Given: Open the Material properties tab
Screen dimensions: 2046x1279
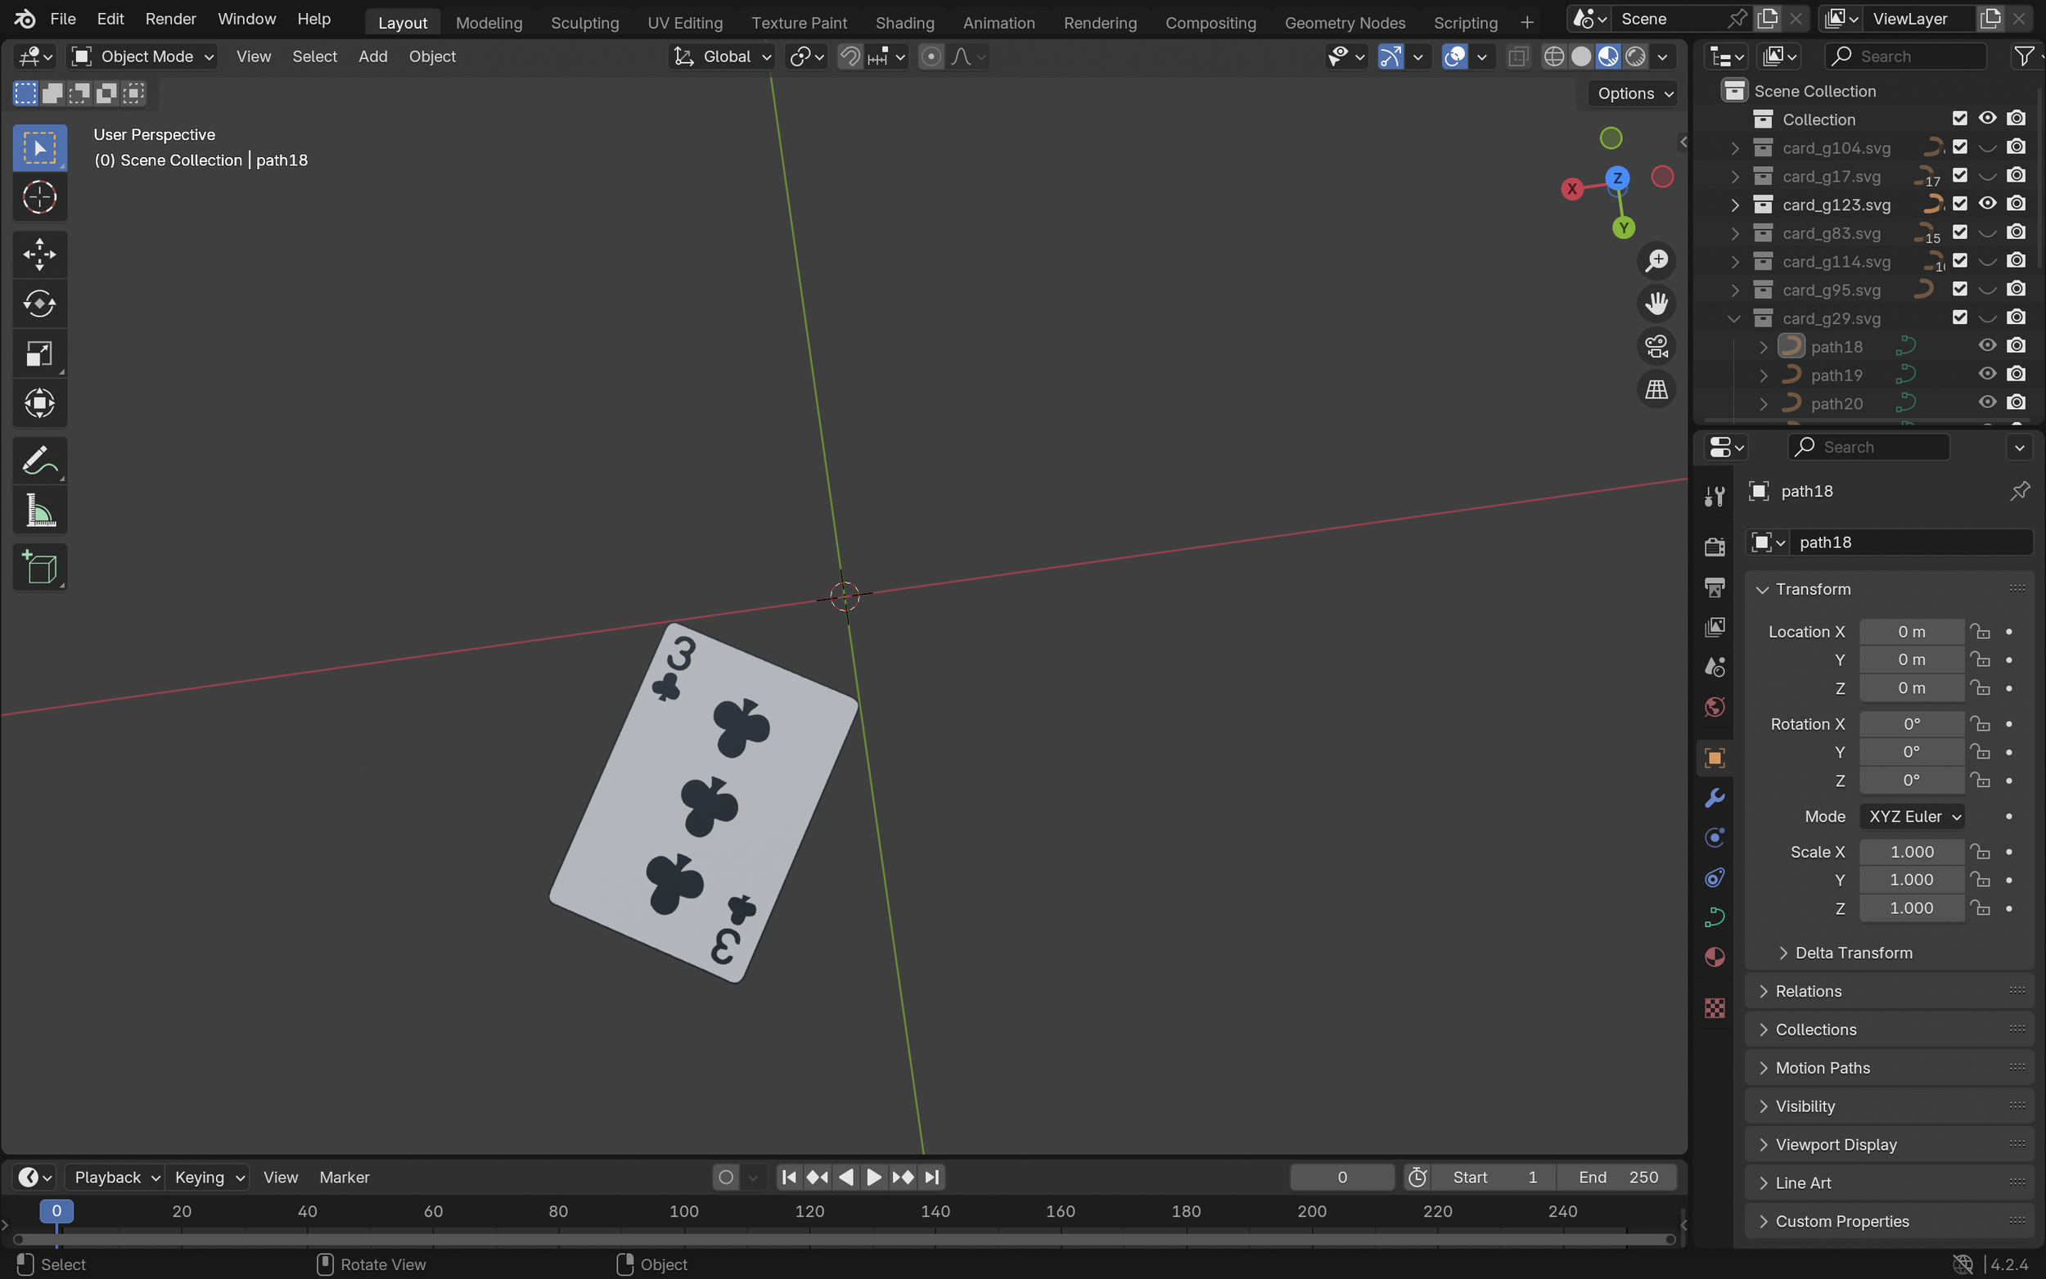Looking at the screenshot, I should point(1715,957).
